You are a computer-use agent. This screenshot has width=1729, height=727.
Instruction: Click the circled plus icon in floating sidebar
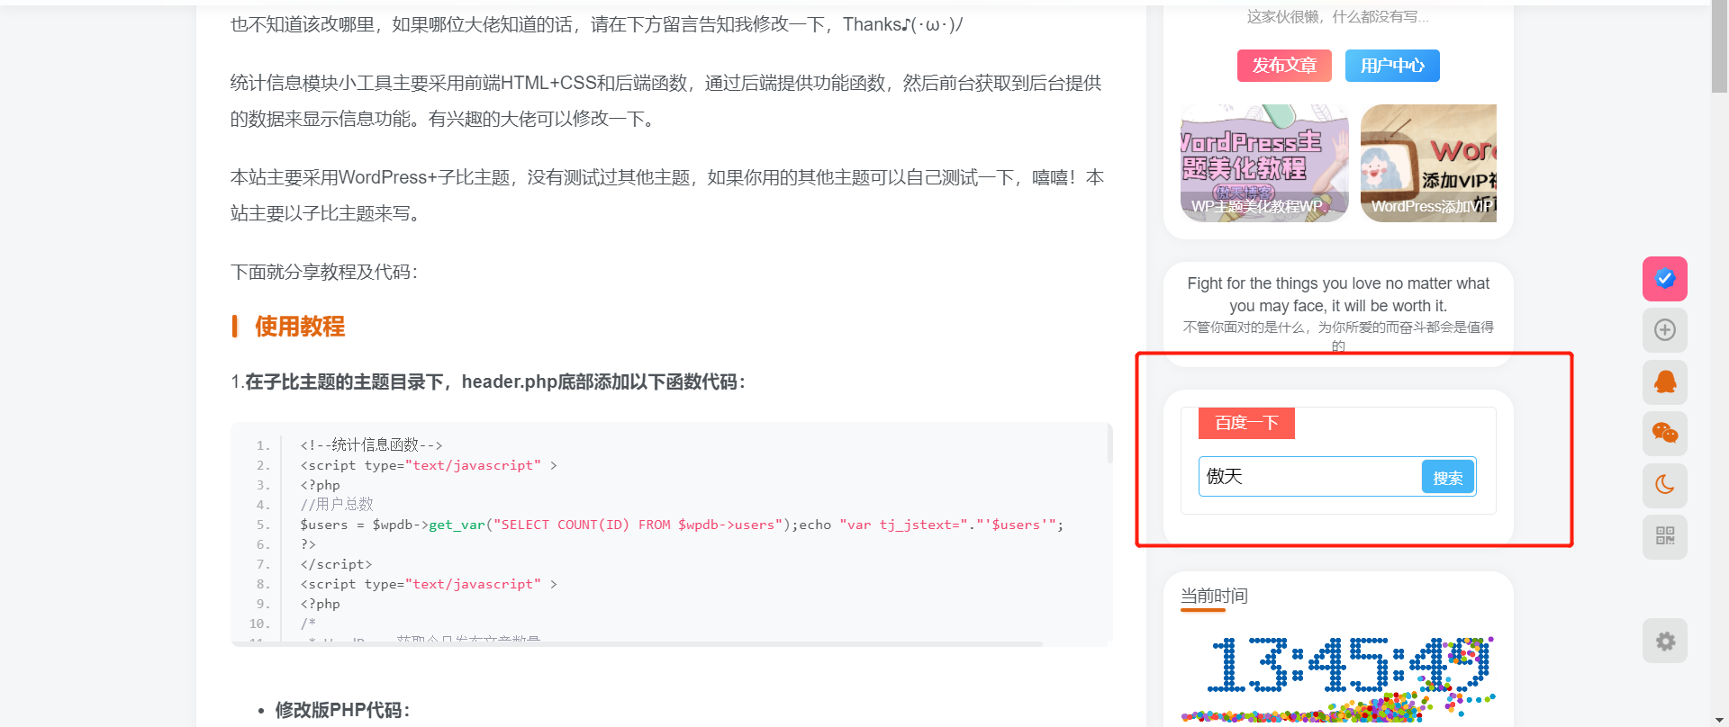pos(1664,330)
